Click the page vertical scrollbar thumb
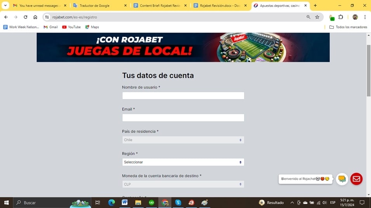This screenshot has width=371, height=208. pyautogui.click(x=369, y=70)
